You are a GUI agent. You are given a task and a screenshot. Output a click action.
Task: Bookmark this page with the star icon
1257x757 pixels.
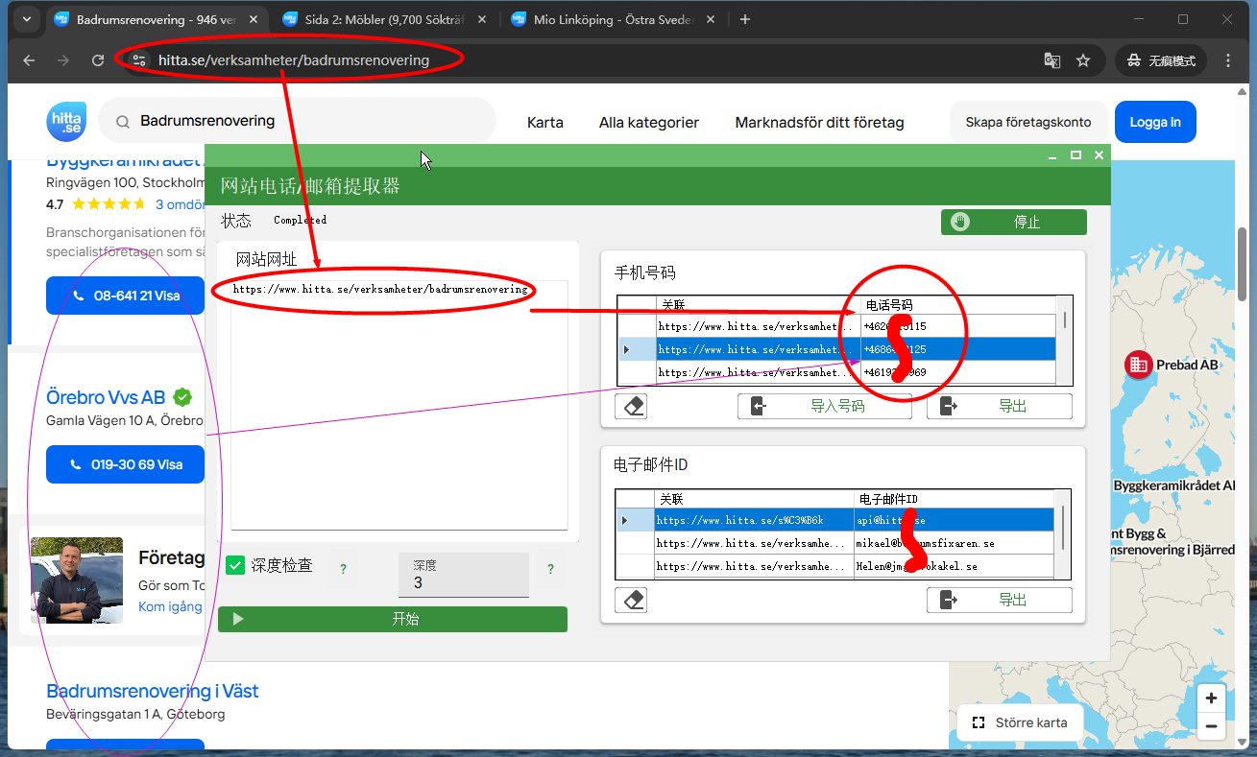(1083, 60)
